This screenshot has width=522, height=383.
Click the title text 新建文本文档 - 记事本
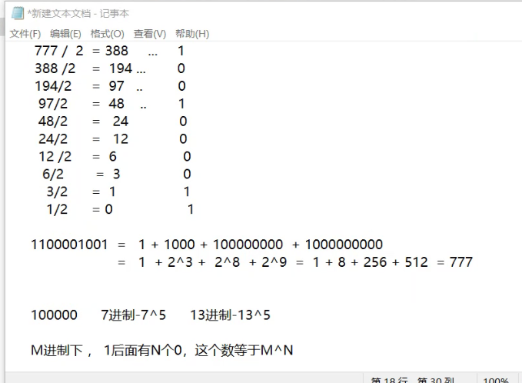tap(79, 14)
